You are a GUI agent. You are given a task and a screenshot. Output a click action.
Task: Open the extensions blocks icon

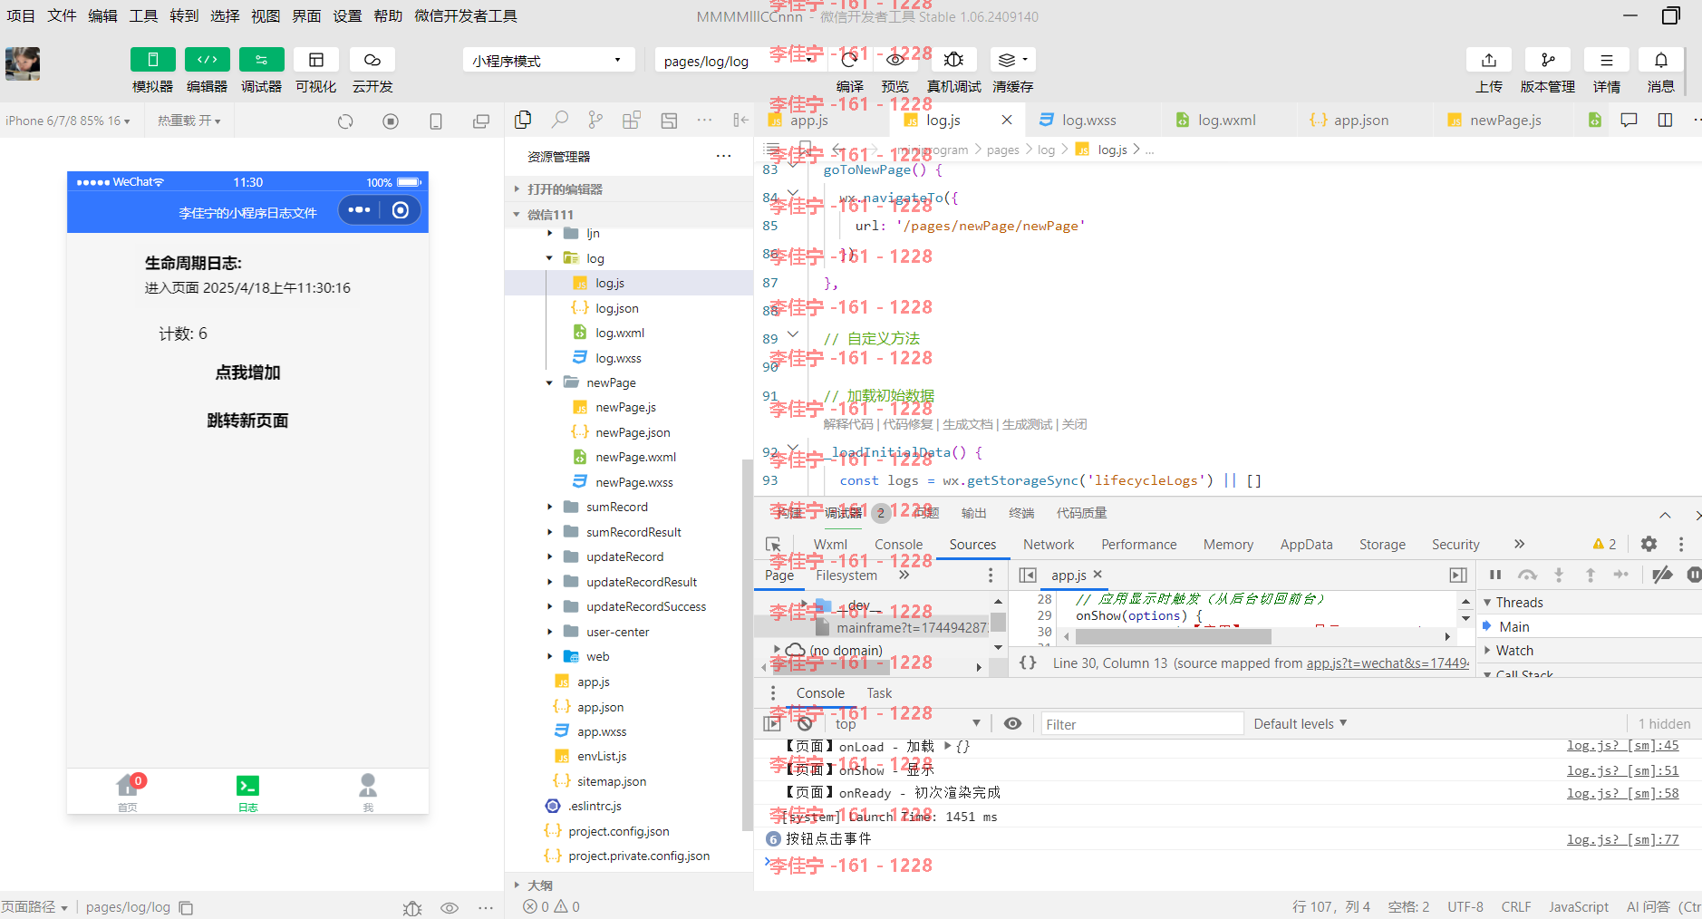(632, 120)
